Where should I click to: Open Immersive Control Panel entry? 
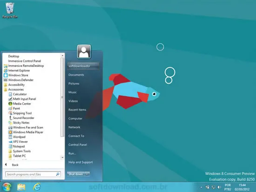[x=25, y=61]
